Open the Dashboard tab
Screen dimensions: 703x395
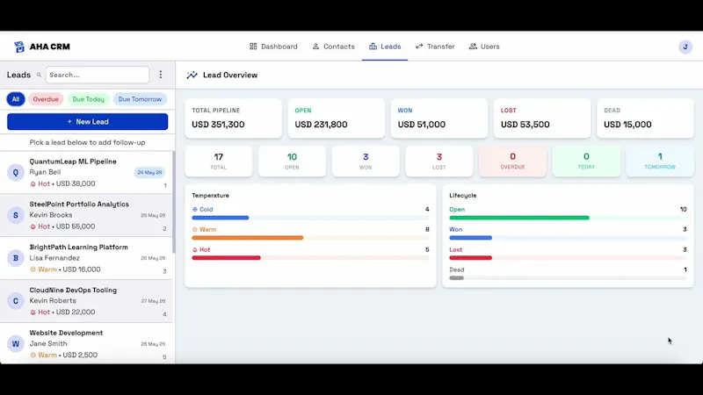[x=273, y=47]
